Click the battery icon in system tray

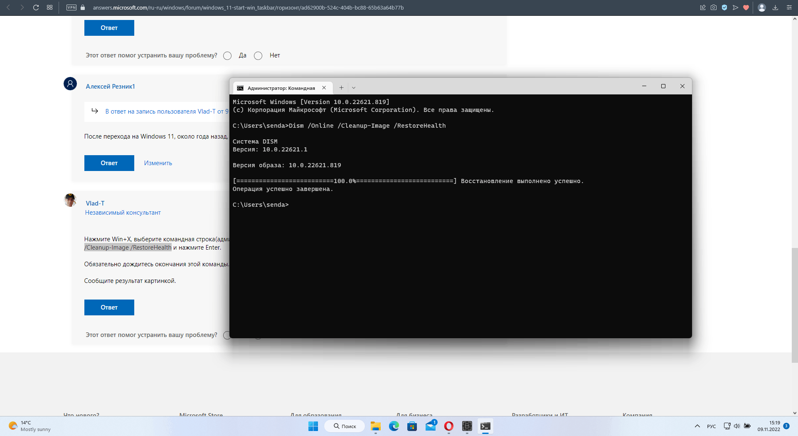747,426
